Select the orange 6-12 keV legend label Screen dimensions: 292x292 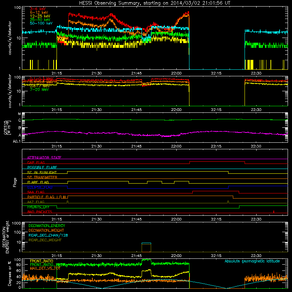tap(39, 12)
